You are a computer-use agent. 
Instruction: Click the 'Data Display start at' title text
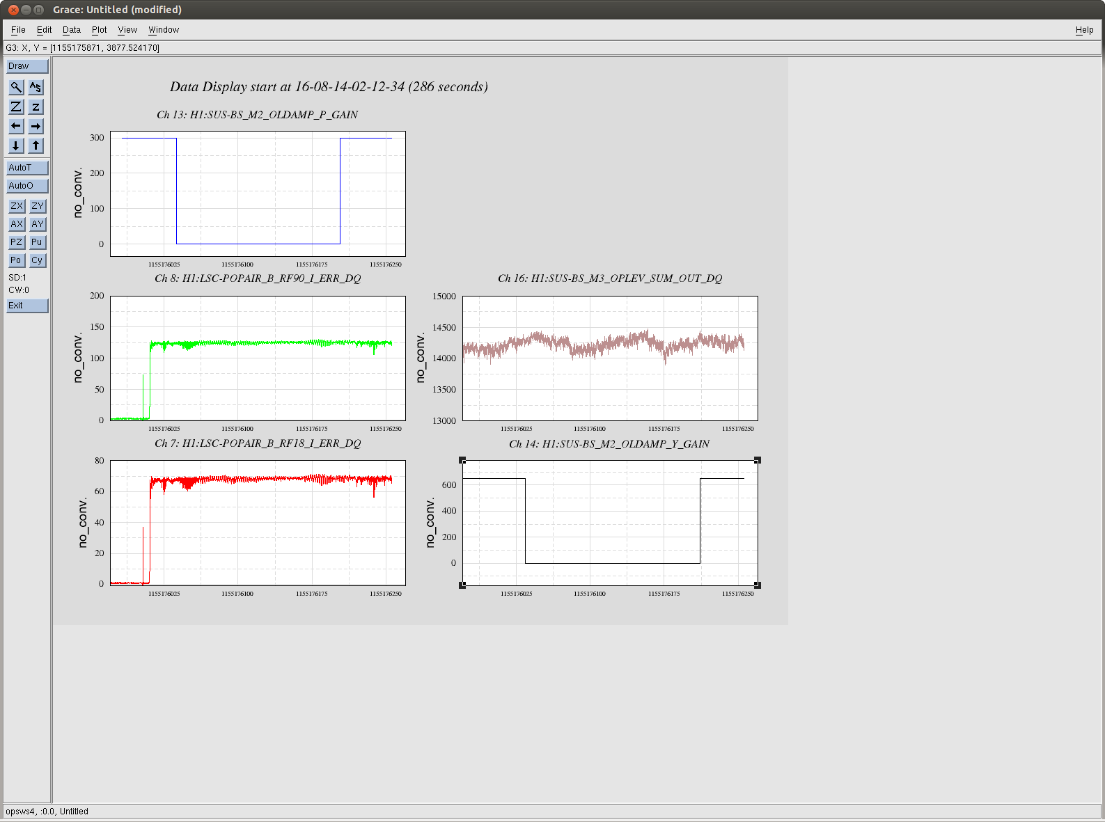pos(329,87)
